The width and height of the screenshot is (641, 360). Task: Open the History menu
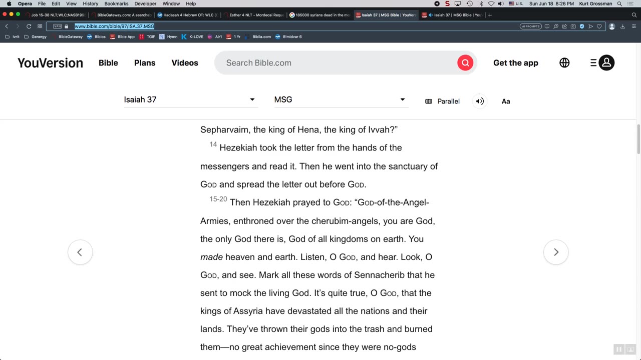[90, 3]
